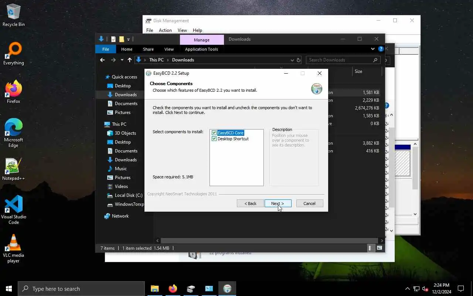Screen dimensions: 473x296
Task: Open the File tab in Explorer
Action: 106,49
